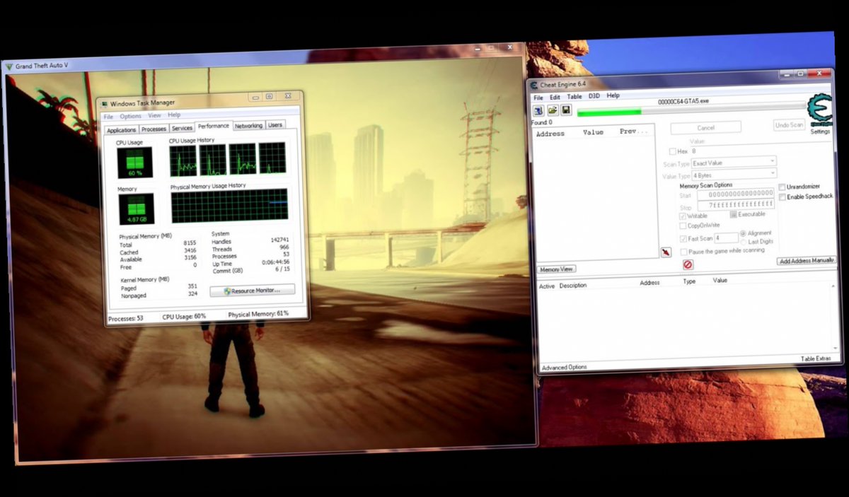This screenshot has width=849, height=497.
Task: Click the Physical Memory: 61% status text
Action: click(258, 313)
